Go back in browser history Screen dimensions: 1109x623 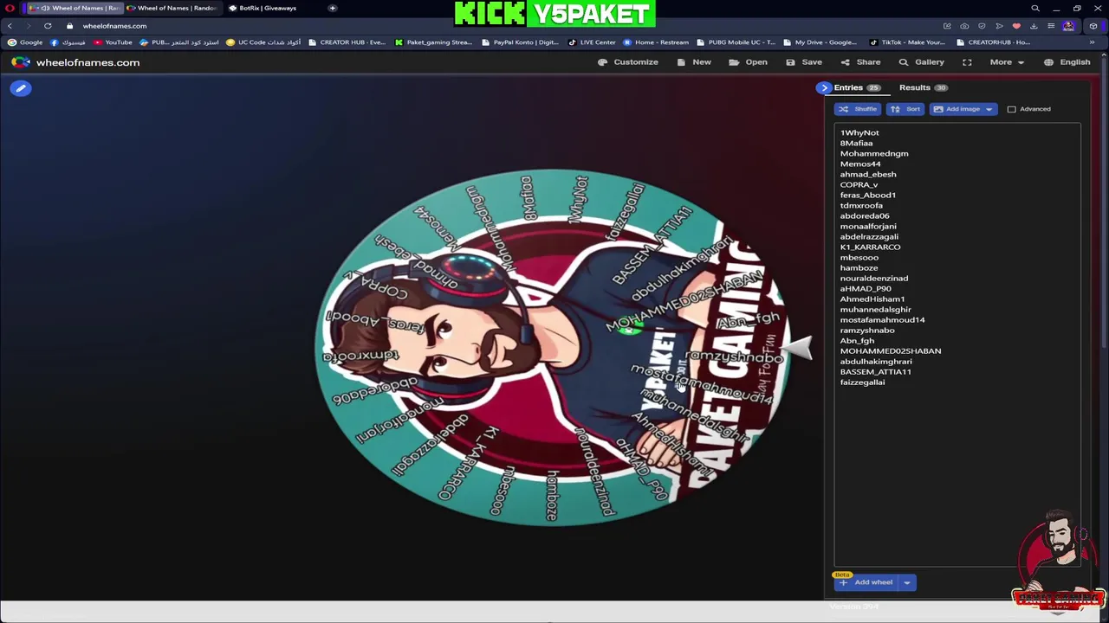pyautogui.click(x=10, y=26)
